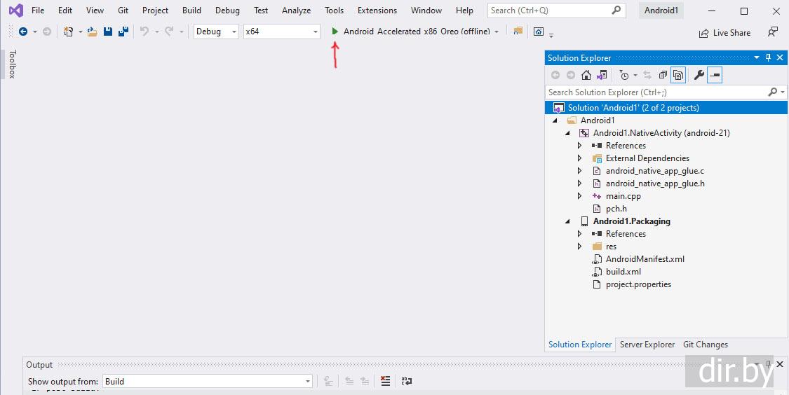
Task: Click the Search Solution Explorer field
Action: [x=656, y=92]
